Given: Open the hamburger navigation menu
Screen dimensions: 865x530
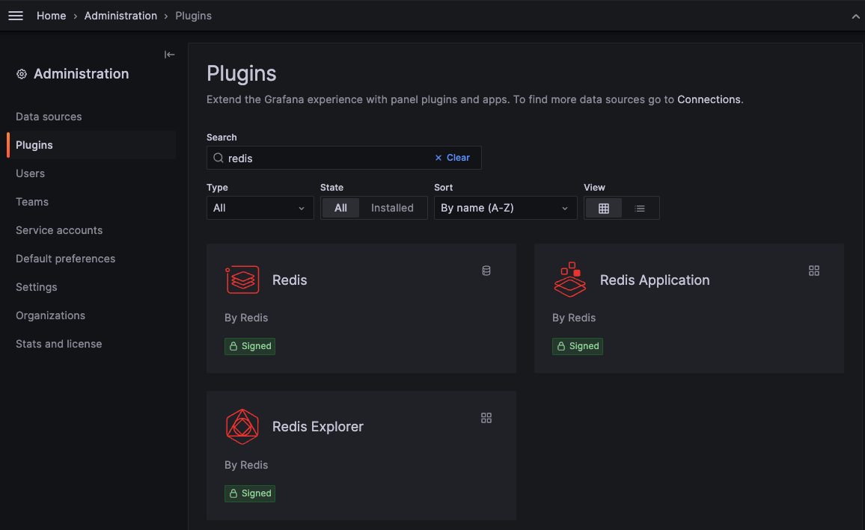Looking at the screenshot, I should pos(16,16).
